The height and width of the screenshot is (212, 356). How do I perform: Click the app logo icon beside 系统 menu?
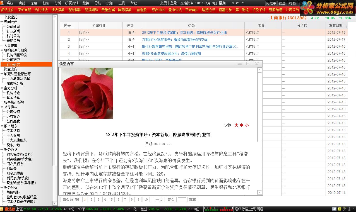coord(2,3)
